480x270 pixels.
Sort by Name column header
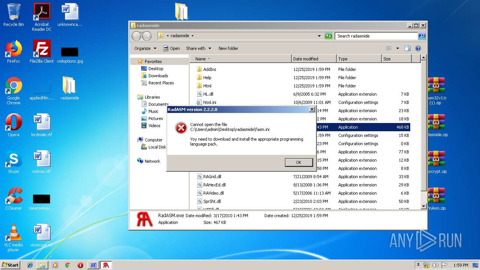tap(241, 59)
